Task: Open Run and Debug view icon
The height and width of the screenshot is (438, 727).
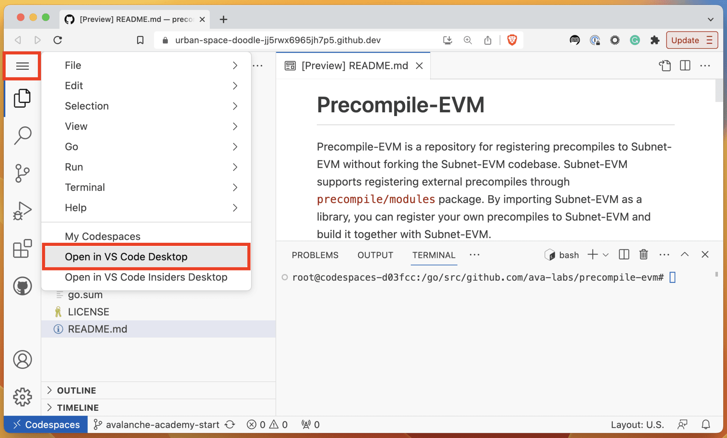Action: 22,211
